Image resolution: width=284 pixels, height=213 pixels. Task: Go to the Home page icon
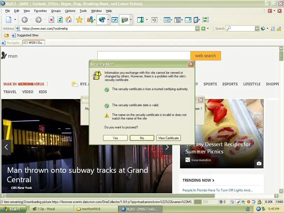tap(69, 20)
